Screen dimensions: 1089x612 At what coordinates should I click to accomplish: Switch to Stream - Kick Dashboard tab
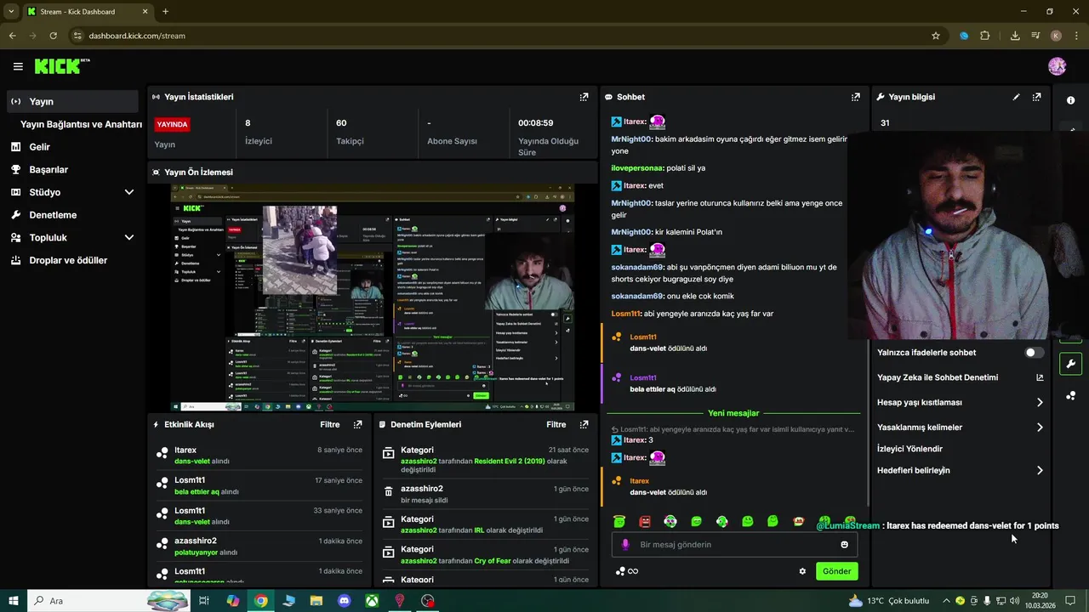click(87, 12)
